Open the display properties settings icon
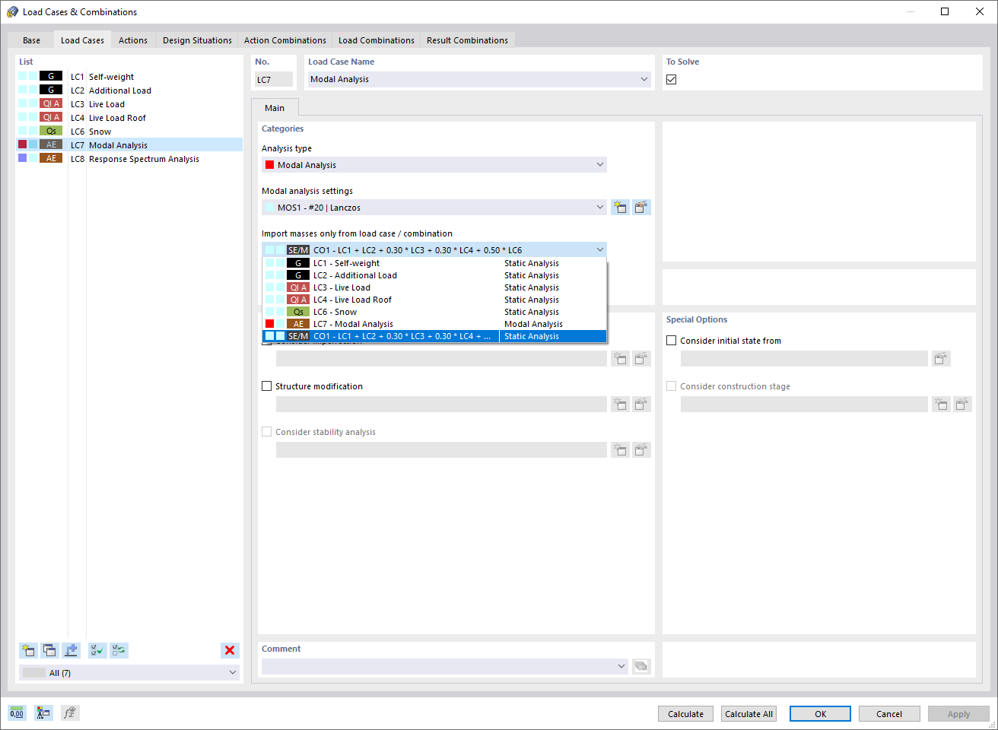 43,713
